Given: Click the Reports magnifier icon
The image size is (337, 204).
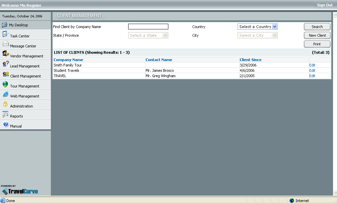Looking at the screenshot, I should [x=5, y=114].
